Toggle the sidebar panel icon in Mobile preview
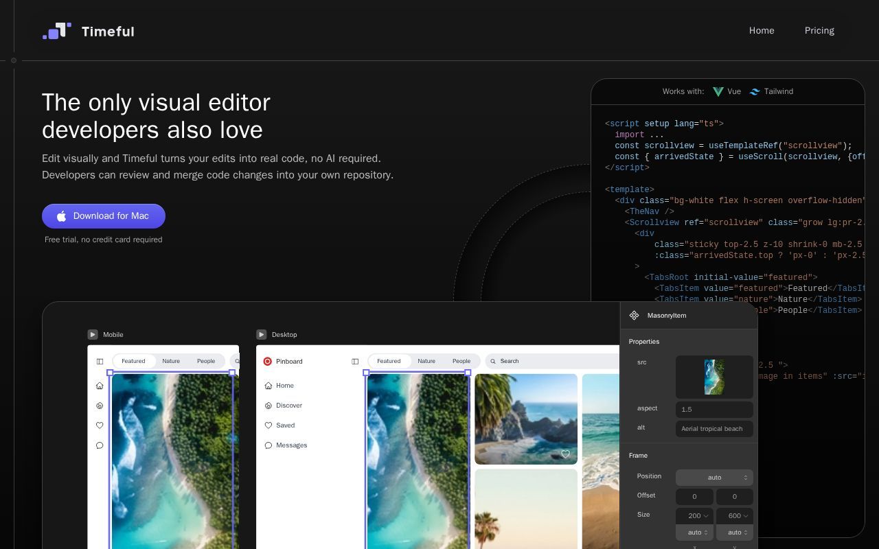 point(100,361)
